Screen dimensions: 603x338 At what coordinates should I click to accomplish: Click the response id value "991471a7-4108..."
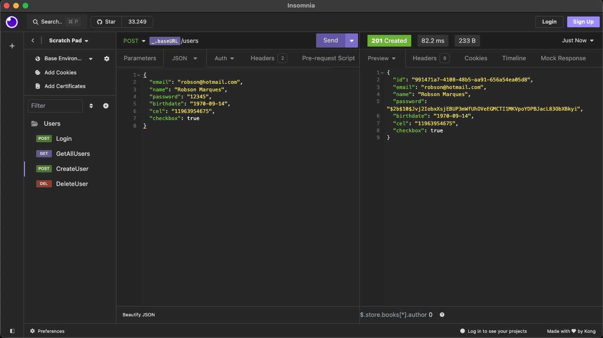472,80
